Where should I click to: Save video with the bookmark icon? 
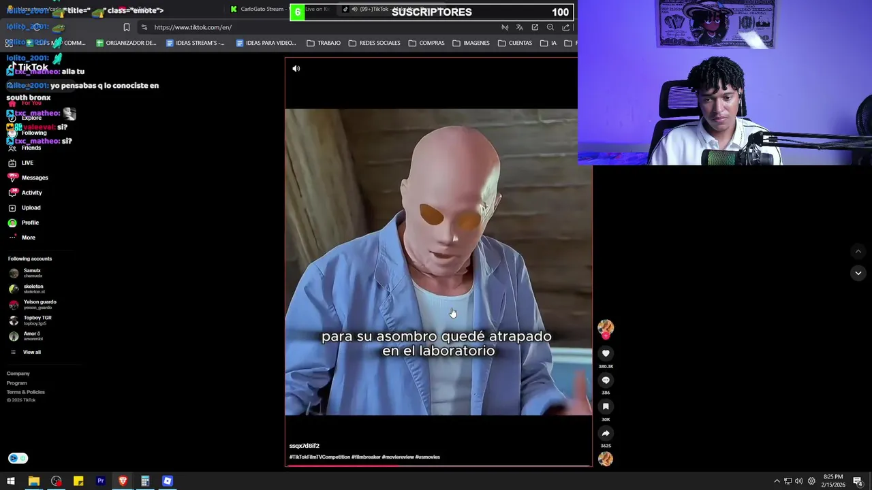coord(606,406)
